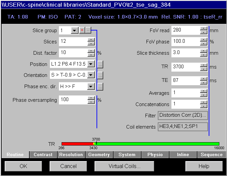Increase Slice thickness with up arrow
The width and height of the screenshot is (227, 176).
coord(204,51)
